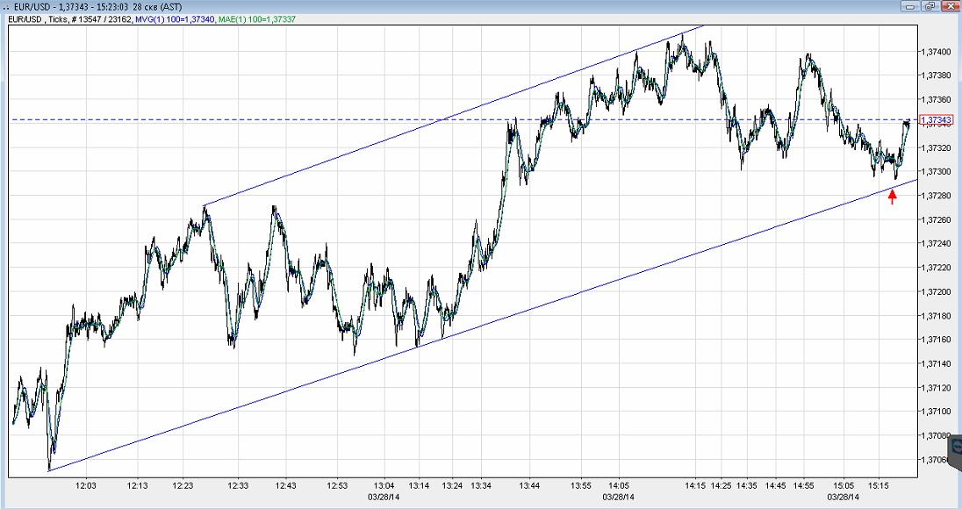
Task: Click the 1,37200 price axis label
Action: pyautogui.click(x=936, y=291)
